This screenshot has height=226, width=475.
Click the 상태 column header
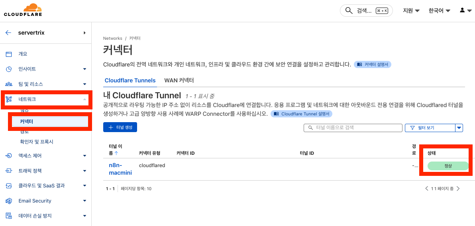(432, 153)
